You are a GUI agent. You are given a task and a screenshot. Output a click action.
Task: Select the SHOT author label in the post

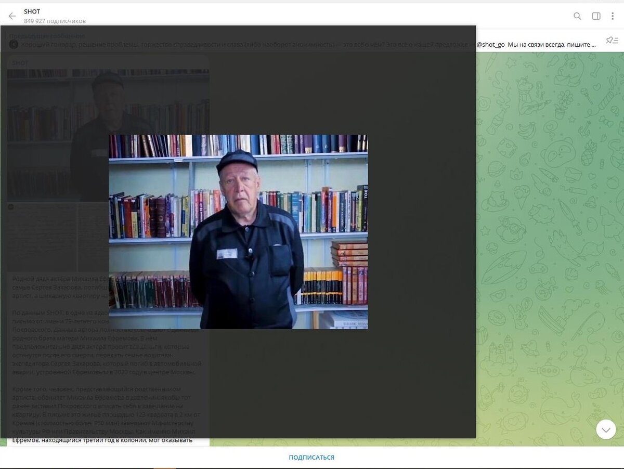(20, 63)
